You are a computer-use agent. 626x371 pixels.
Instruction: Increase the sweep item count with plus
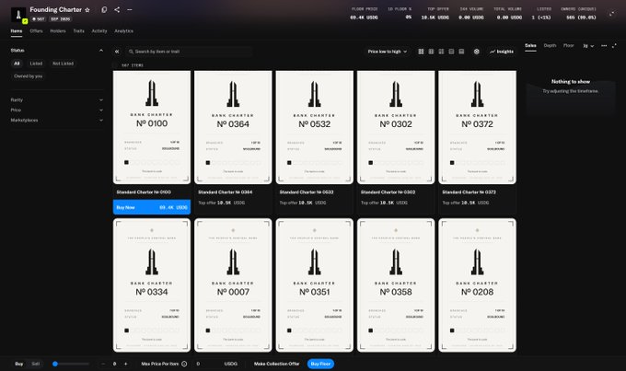pos(126,364)
